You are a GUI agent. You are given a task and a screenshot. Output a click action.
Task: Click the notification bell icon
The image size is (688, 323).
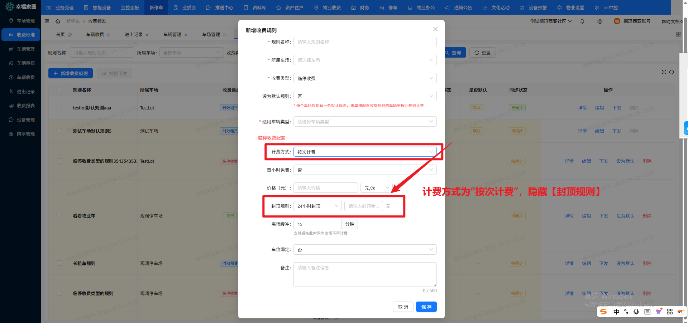click(582, 21)
